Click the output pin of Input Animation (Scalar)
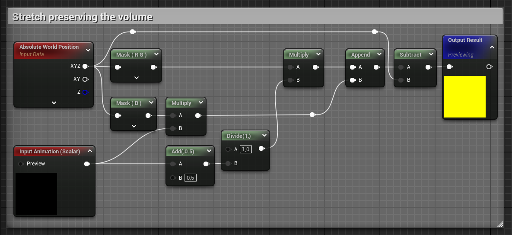The image size is (512, 235). click(x=87, y=164)
